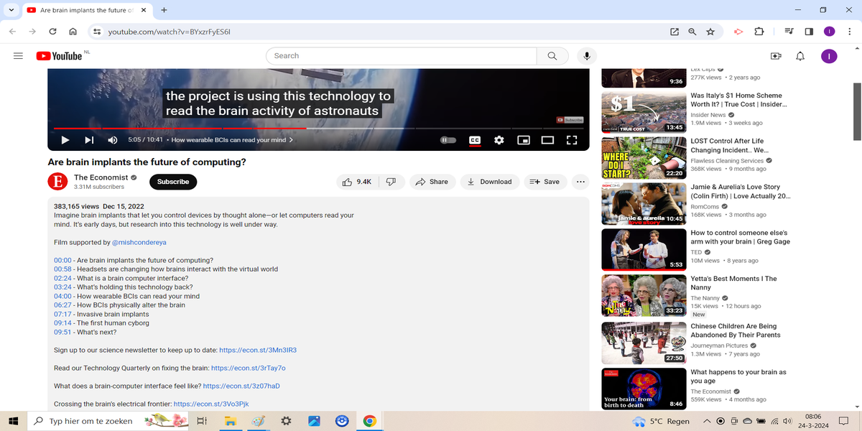This screenshot has height=431, width=862.
Task: Open the media control playlist icon
Action: (789, 32)
